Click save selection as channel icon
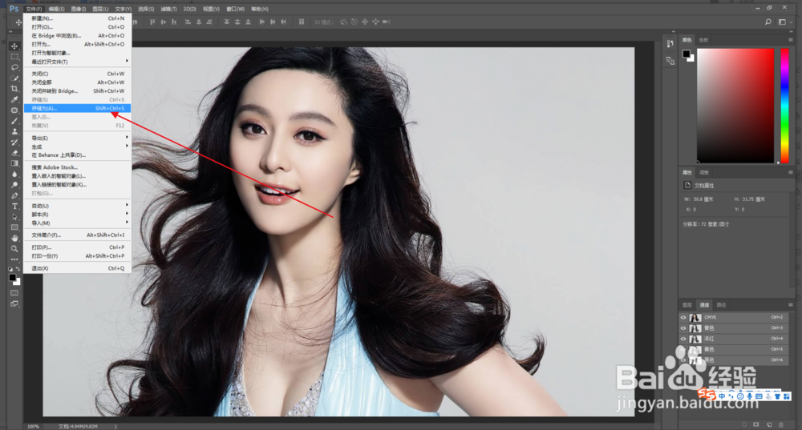Screen dimensions: 802x430 (756, 424)
